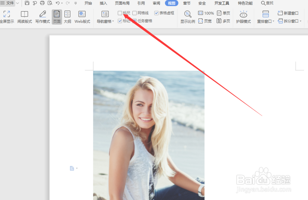Expand the 文件 dropdown chevron

[18, 3]
